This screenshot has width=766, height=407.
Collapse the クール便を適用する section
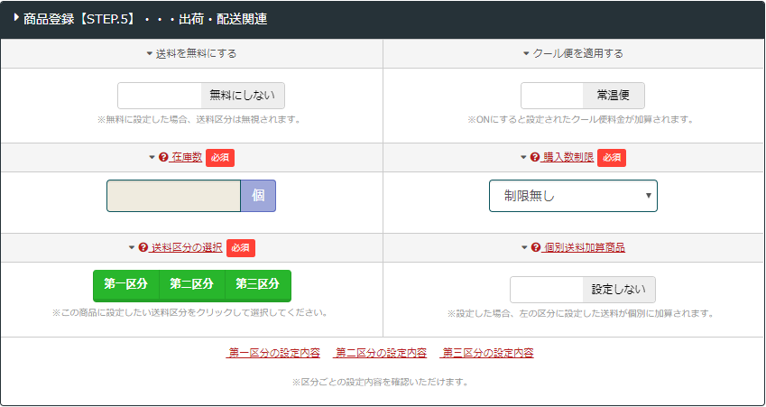tap(573, 53)
